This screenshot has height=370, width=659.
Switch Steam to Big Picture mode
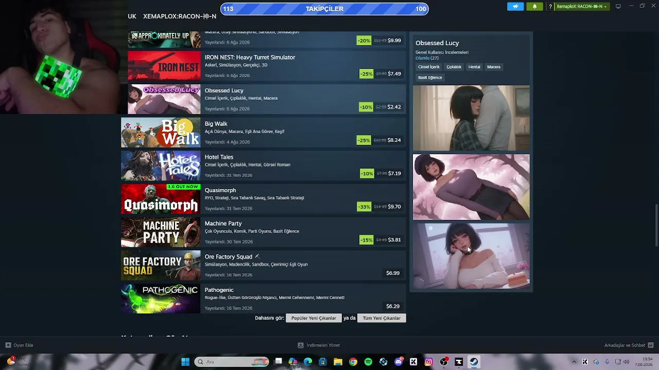click(618, 6)
